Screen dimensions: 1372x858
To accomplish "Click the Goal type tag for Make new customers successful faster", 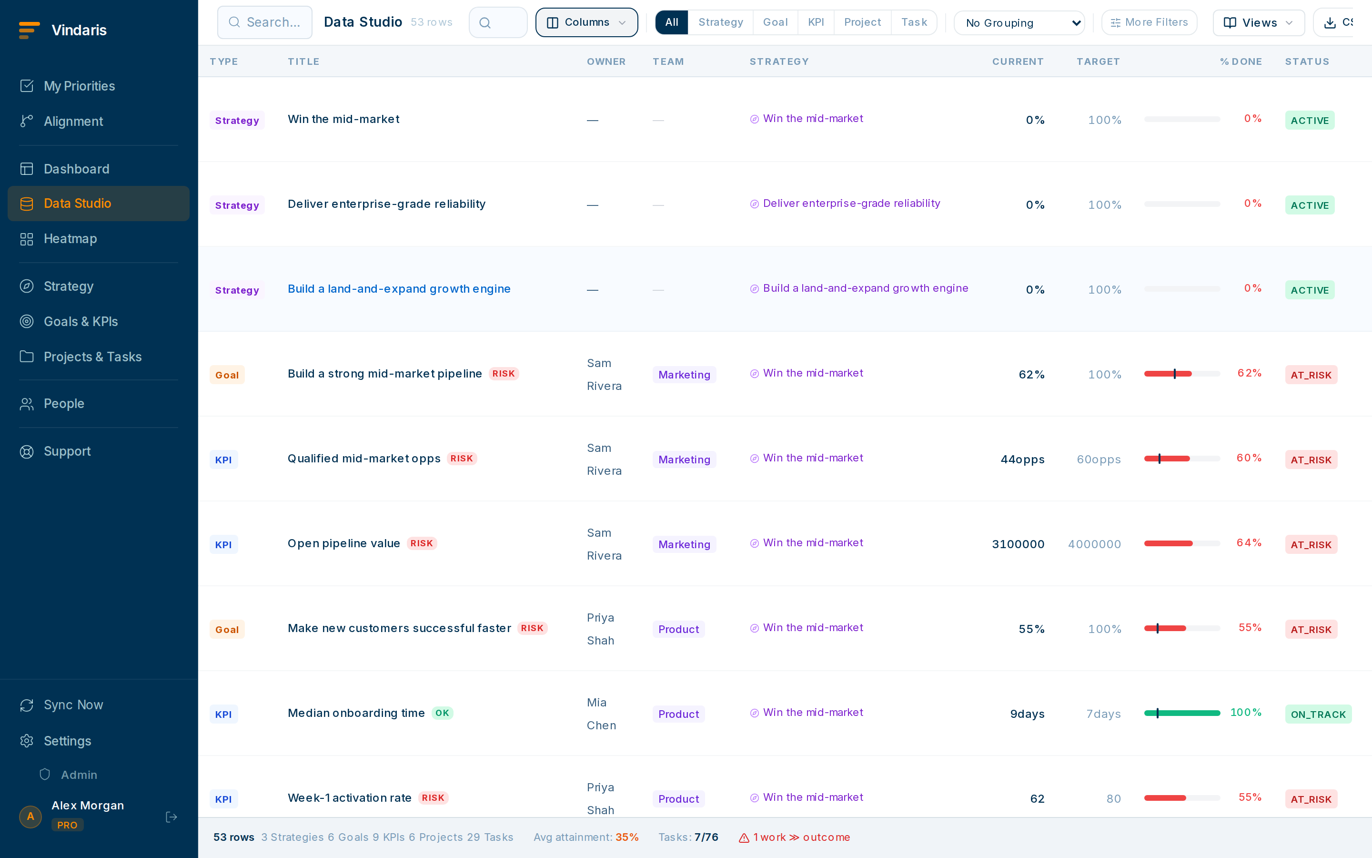I will tap(227, 629).
